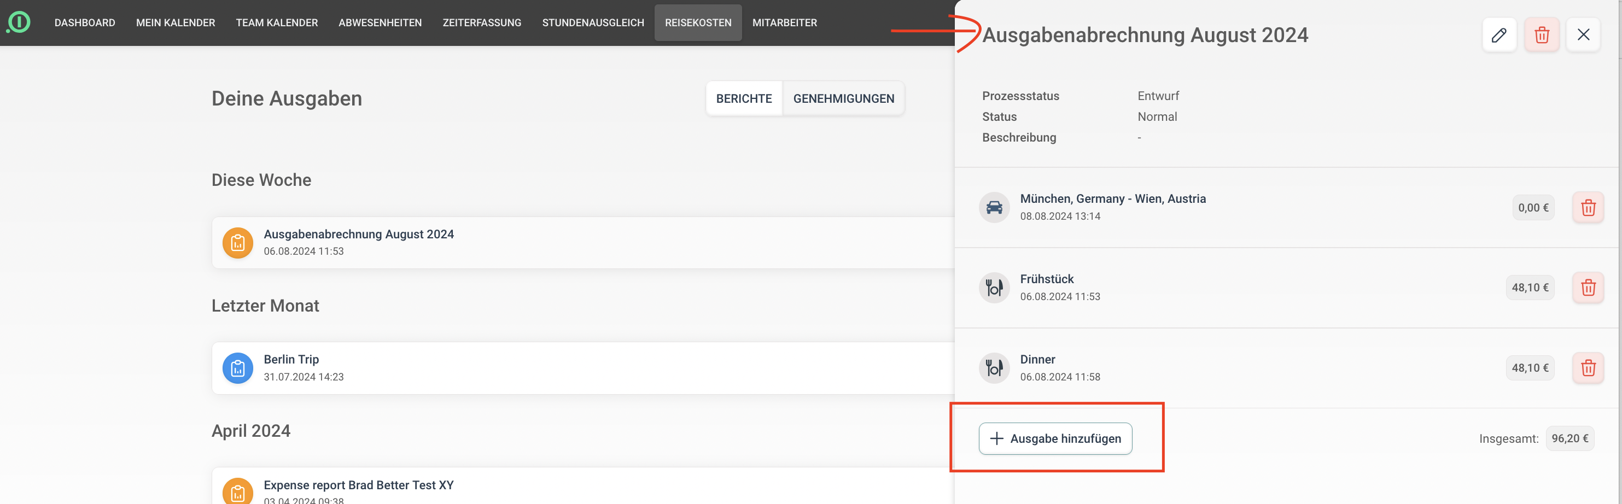Edit report with the pencil icon
Screen dimensions: 1622x504
click(1498, 34)
